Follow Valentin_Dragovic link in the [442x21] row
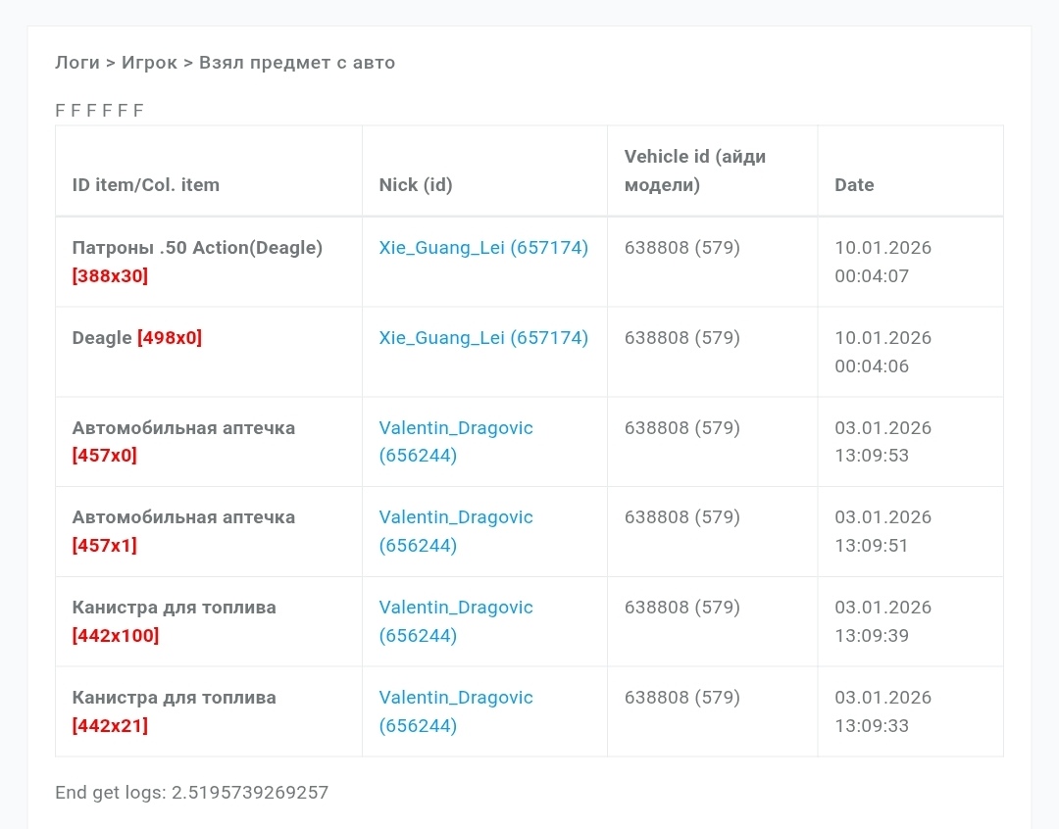This screenshot has height=829, width=1059. 456,698
